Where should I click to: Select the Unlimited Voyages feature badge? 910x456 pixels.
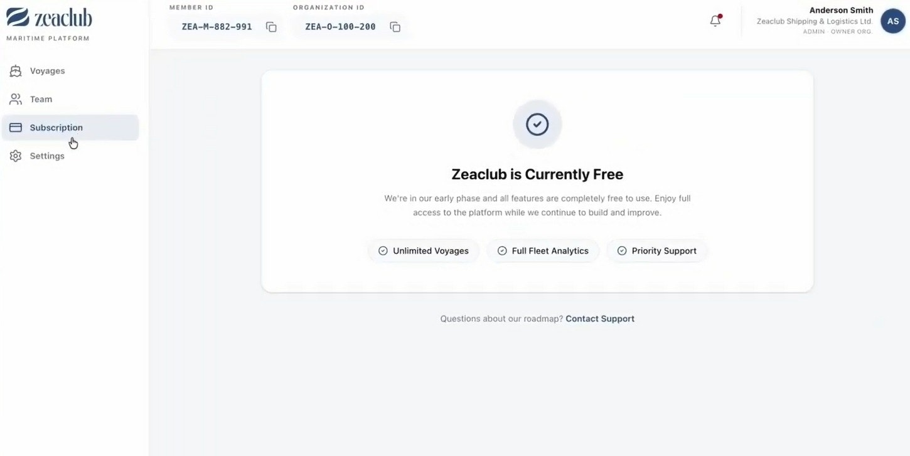click(x=423, y=250)
